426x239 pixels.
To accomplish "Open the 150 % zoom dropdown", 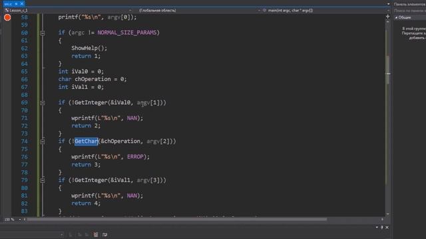I will click(x=20, y=219).
